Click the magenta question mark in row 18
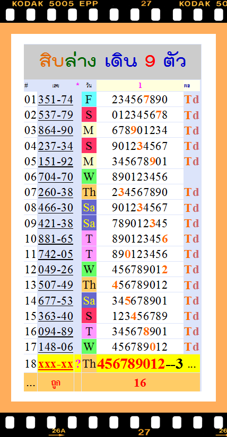The width and height of the screenshot is (227, 437). 78,364
